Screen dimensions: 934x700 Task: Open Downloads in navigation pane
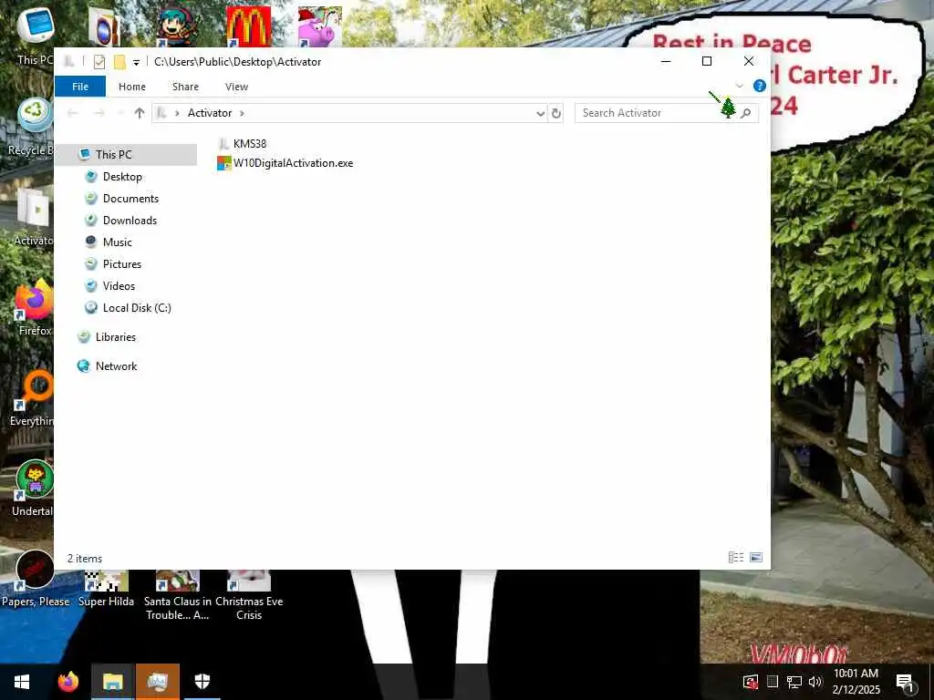[130, 221]
